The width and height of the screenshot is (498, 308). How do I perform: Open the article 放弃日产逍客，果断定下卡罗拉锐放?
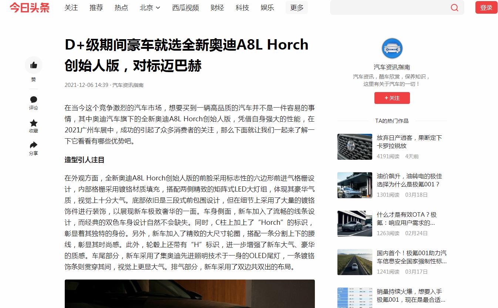pos(409,142)
